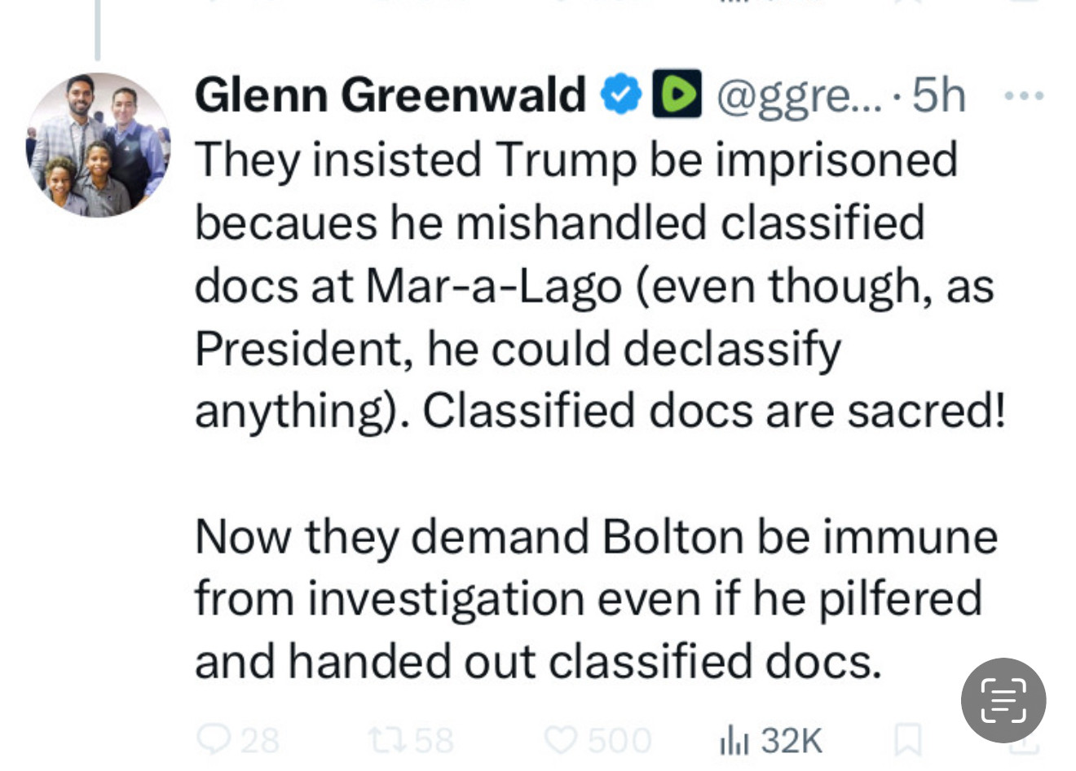1076x771 pixels.
Task: Click the Glenn Greenwald display name
Action: pos(390,95)
